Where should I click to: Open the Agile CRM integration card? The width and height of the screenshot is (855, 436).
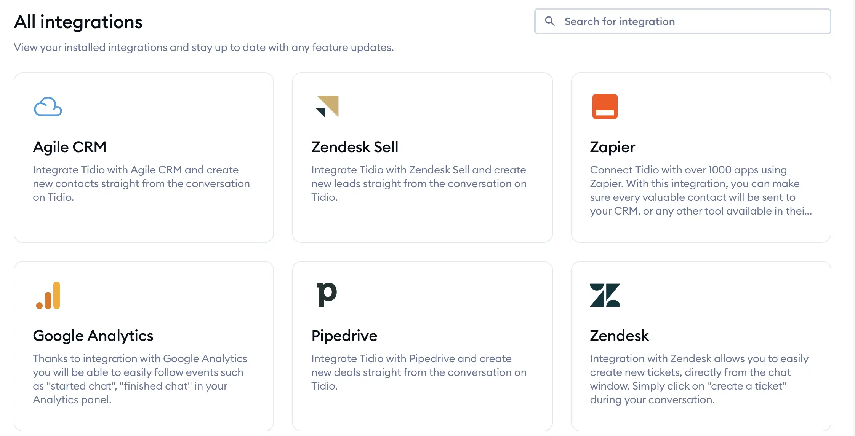point(144,157)
